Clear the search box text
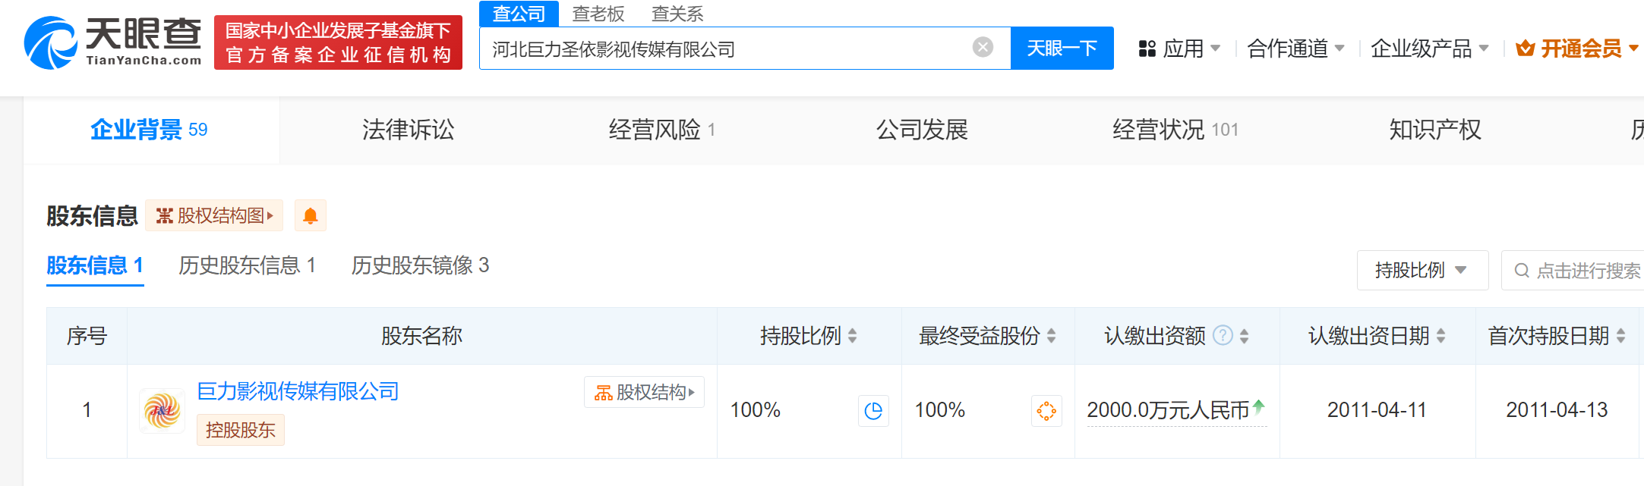This screenshot has height=486, width=1644. click(983, 48)
